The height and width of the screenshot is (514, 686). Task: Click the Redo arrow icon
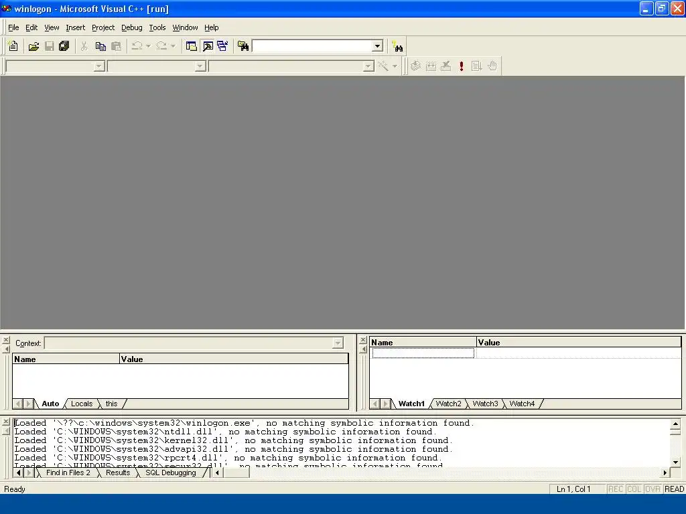pyautogui.click(x=161, y=46)
